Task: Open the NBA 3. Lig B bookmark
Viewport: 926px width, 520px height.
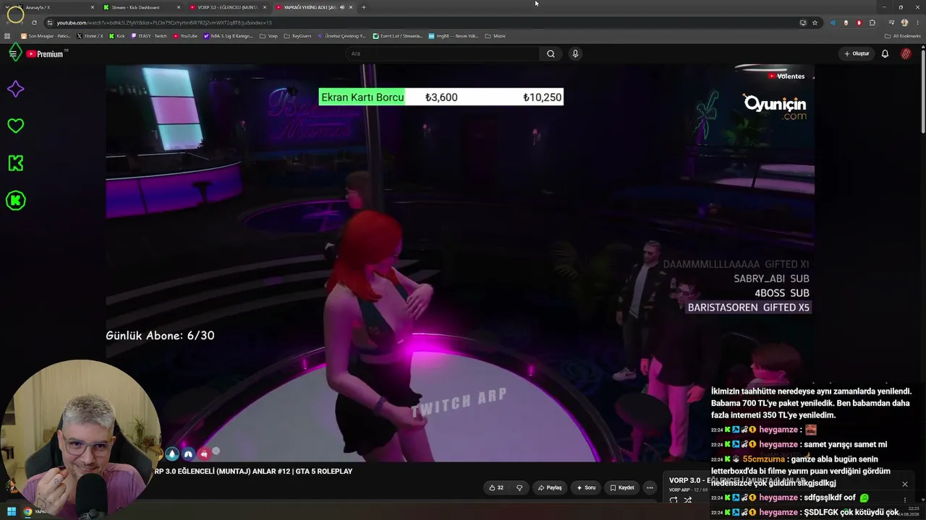Action: click(x=228, y=35)
